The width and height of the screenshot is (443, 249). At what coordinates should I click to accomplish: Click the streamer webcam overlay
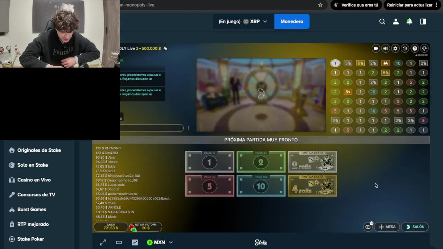60,34
